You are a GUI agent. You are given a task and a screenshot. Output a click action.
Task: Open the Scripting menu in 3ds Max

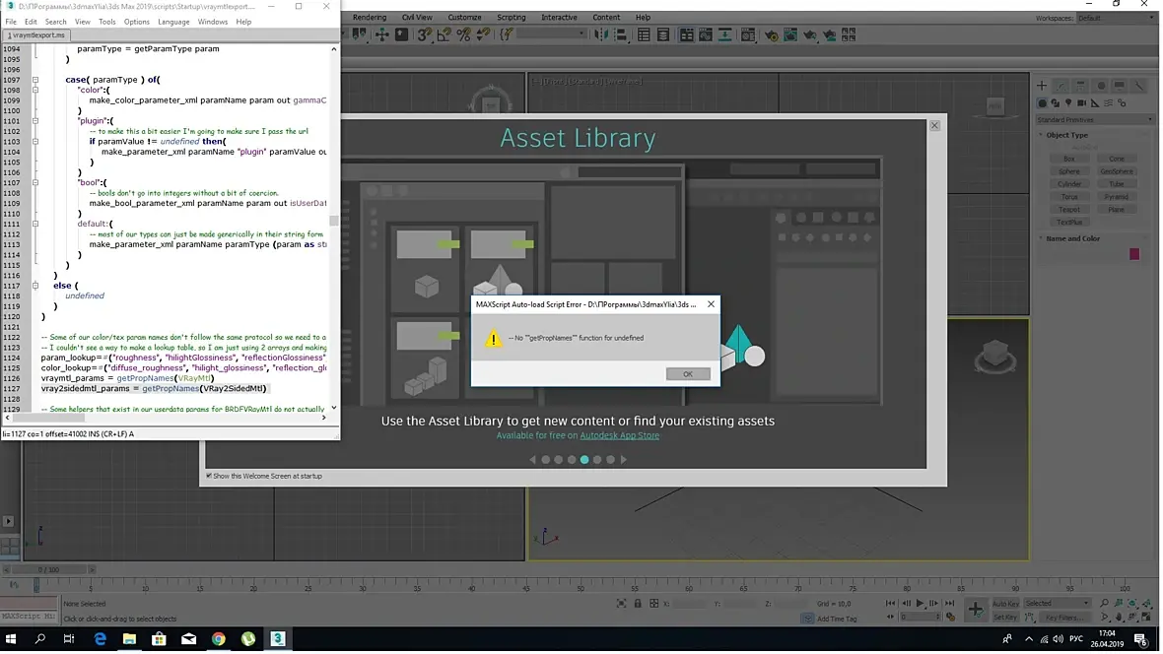click(x=511, y=17)
